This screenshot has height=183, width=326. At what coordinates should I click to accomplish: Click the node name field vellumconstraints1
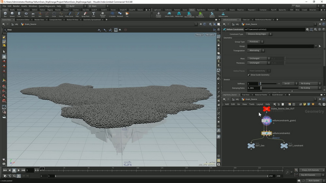274,30
